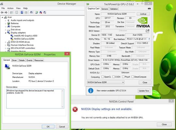
Task: Click the GPU-Z screenshot camera icon
Action: click(x=149, y=9)
